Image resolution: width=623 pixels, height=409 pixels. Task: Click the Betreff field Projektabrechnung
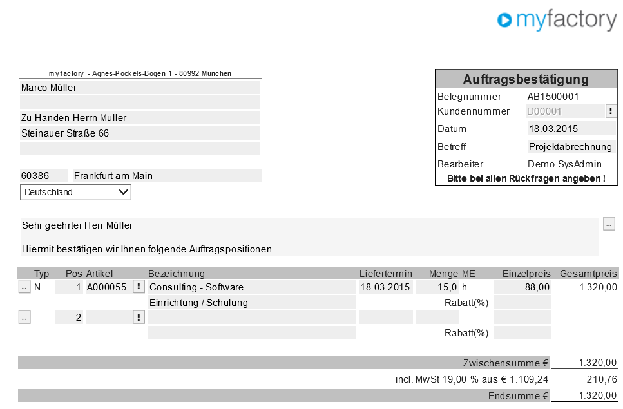[571, 146]
